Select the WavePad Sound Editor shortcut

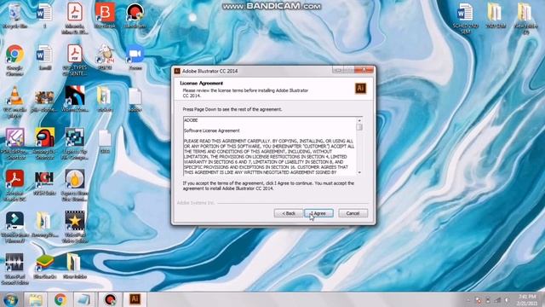[x=14, y=269]
